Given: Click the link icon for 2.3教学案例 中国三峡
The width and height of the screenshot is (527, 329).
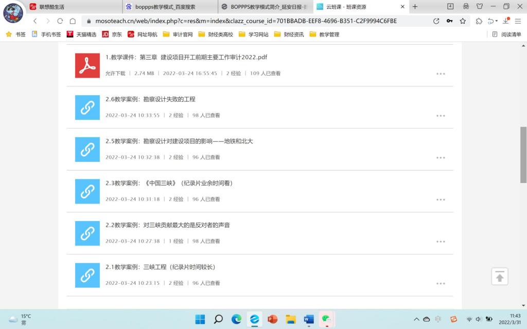Looking at the screenshot, I should click(x=87, y=191).
